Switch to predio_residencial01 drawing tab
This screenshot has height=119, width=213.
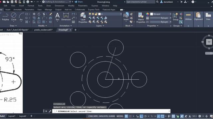[x=43, y=30]
